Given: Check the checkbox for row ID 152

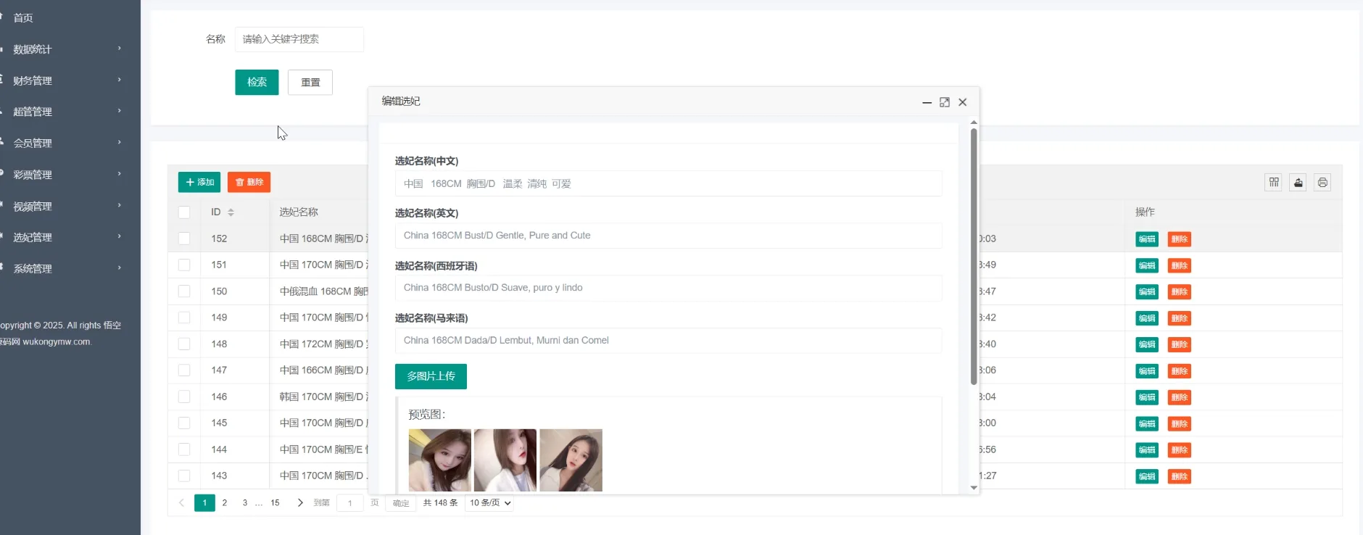Looking at the screenshot, I should point(184,239).
